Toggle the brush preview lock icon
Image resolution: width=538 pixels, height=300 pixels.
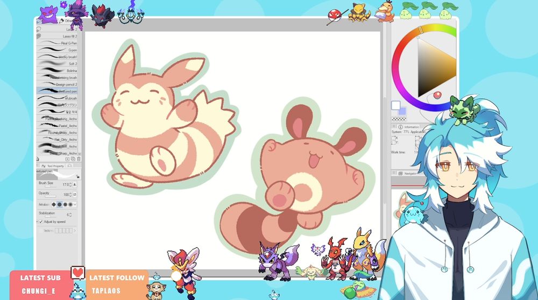(78, 176)
